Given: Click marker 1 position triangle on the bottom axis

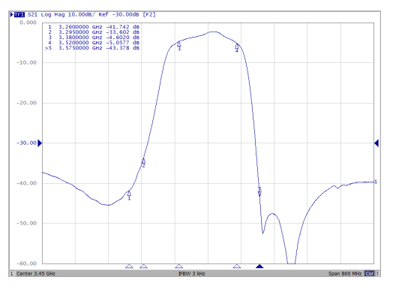Looking at the screenshot, I should coord(129,266).
